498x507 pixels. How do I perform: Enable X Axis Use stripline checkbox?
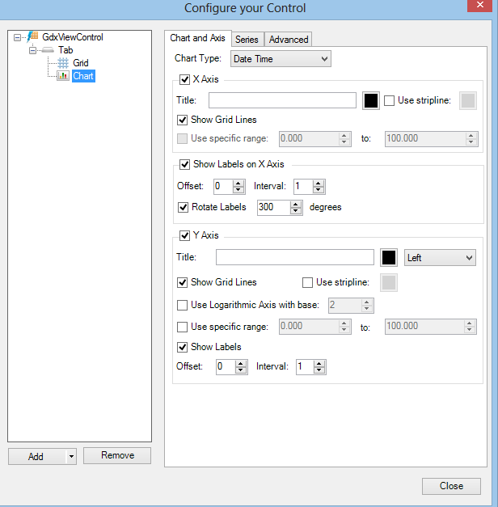[390, 100]
